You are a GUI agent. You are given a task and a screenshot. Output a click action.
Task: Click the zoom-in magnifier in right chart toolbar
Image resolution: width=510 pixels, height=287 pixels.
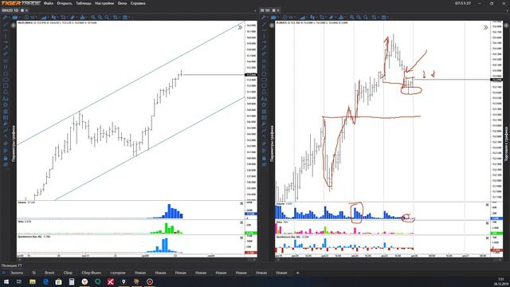(352, 18)
